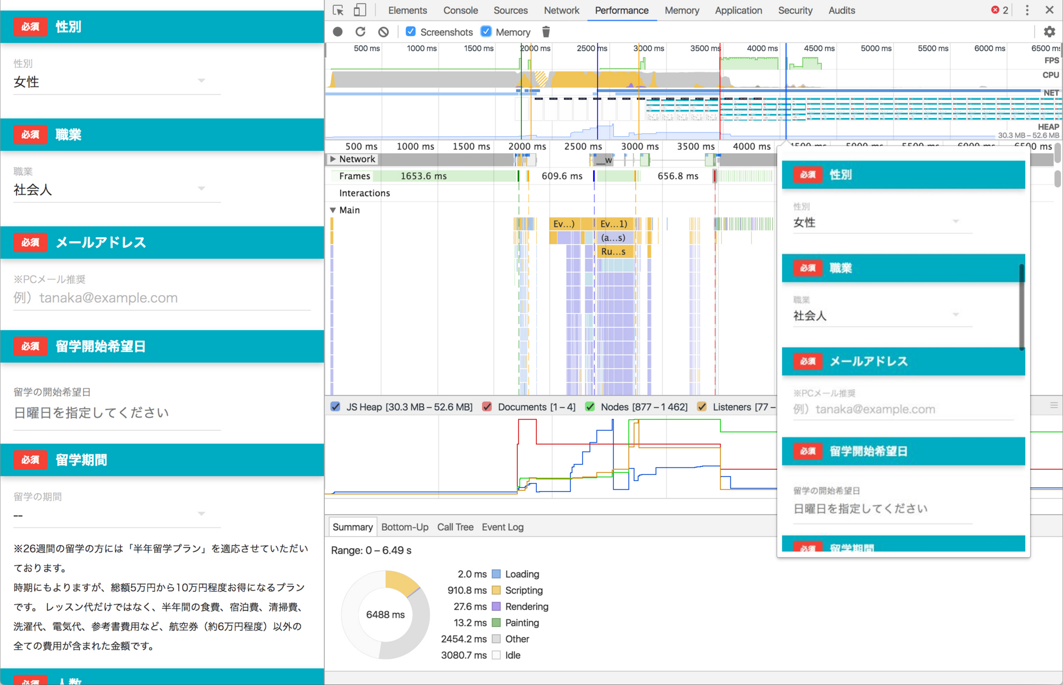The width and height of the screenshot is (1063, 685).
Task: Click the Scripting color legend swatch
Action: click(496, 590)
